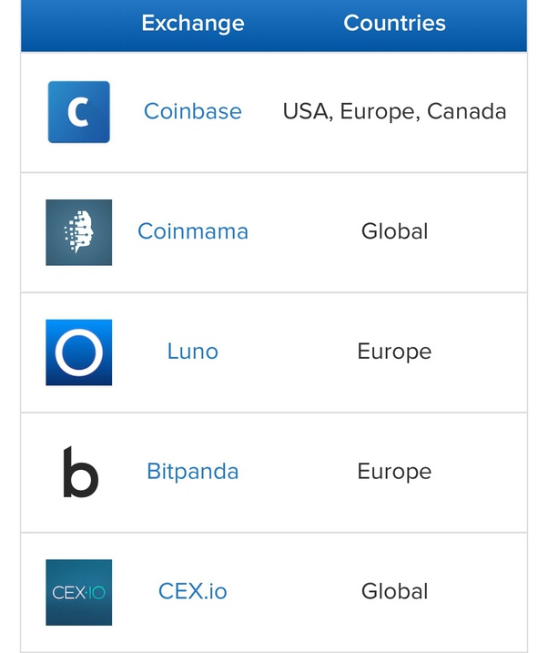Select the Global cell for Coinmama
The height and width of the screenshot is (653, 548).
tap(394, 231)
